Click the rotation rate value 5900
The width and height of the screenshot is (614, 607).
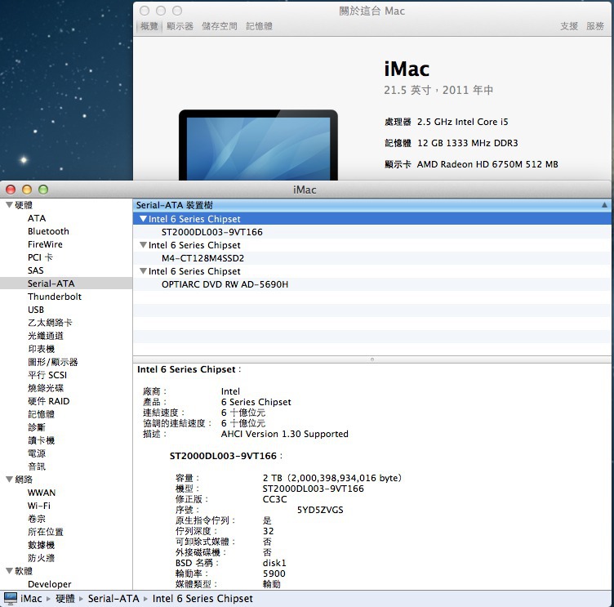(274, 574)
